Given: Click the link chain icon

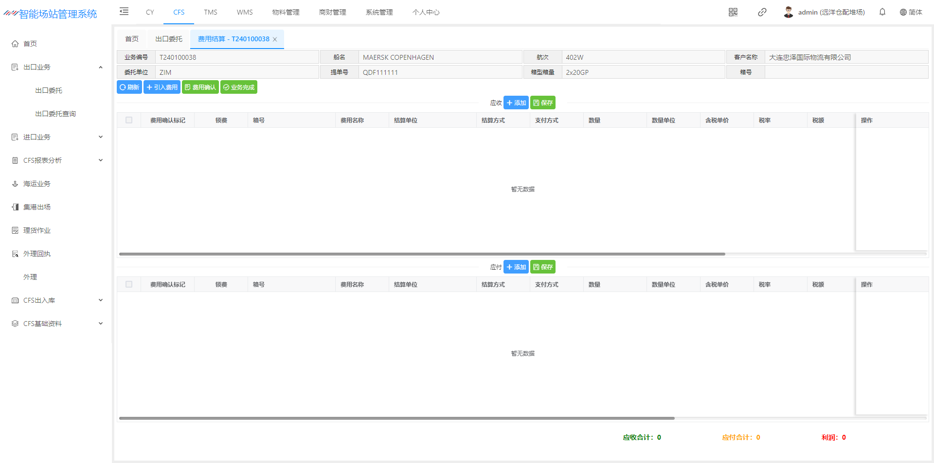Looking at the screenshot, I should pos(762,12).
